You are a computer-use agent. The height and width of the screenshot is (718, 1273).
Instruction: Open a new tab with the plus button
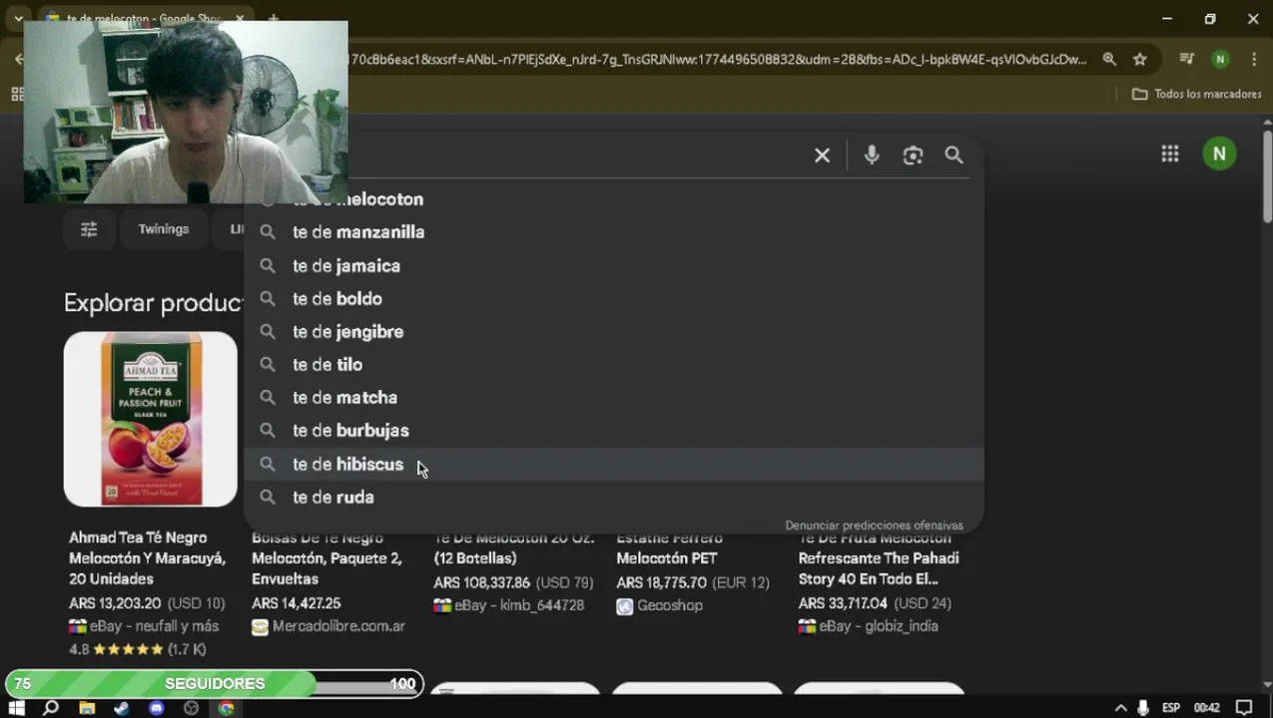273,18
